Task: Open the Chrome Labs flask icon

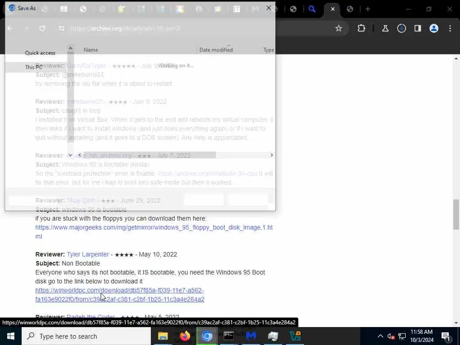Action: (x=385, y=28)
